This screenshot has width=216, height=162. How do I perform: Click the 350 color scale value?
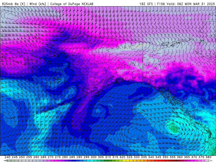click(x=166, y=157)
